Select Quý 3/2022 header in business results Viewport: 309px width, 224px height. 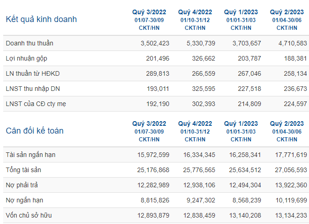coord(149,12)
